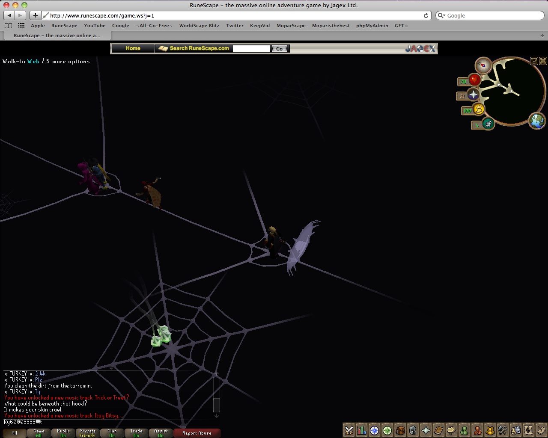Open the Twitter bookmark

(x=235, y=26)
